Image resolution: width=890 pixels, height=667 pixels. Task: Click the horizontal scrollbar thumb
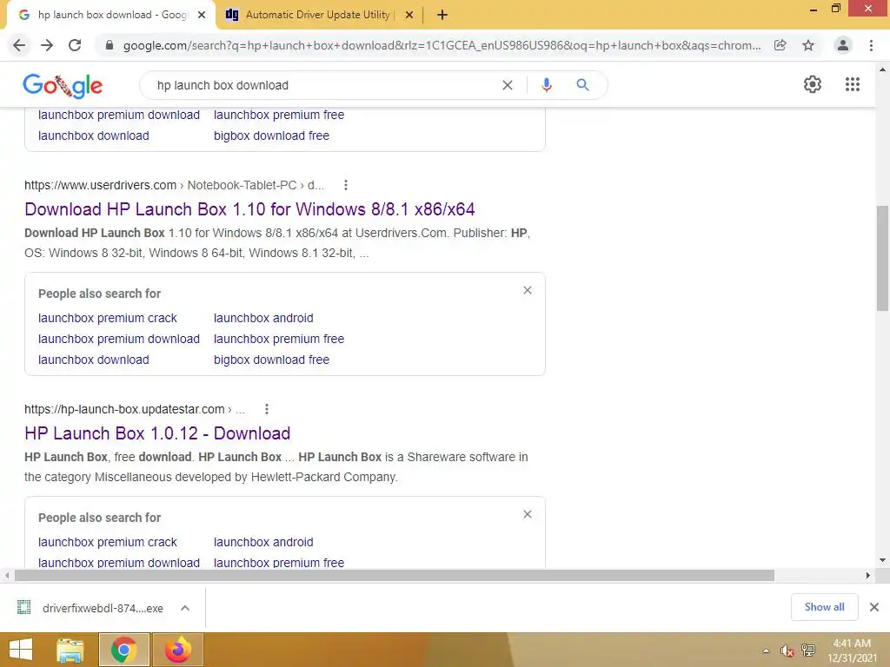(395, 576)
